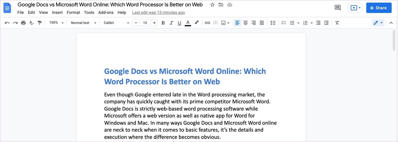Open the Help menu
Viewport: 398px width, 142px height.
coord(122,12)
